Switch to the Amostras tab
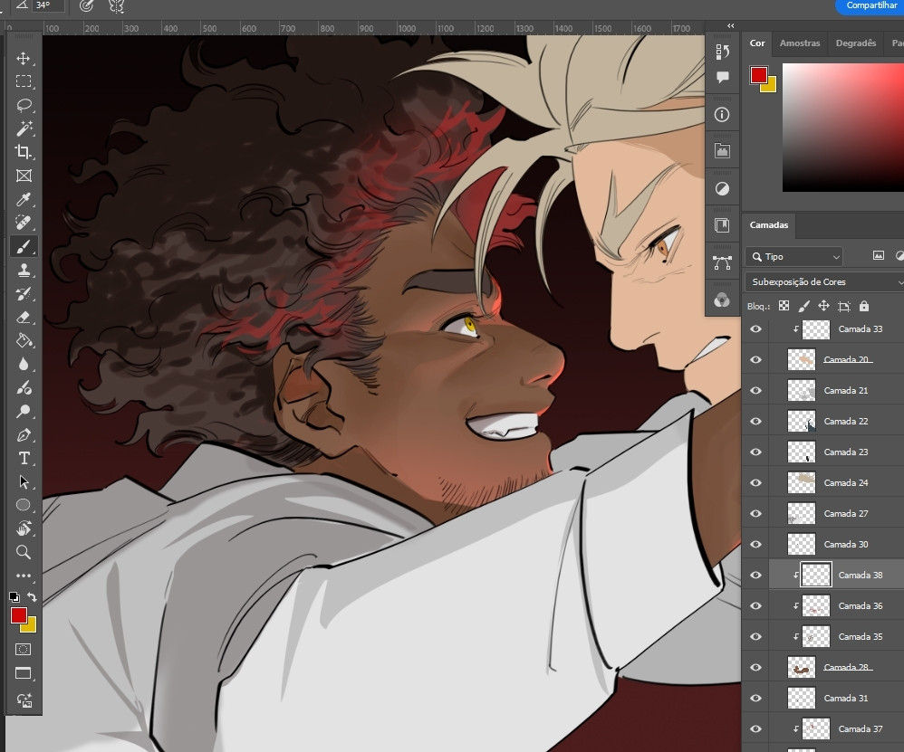 (x=800, y=43)
